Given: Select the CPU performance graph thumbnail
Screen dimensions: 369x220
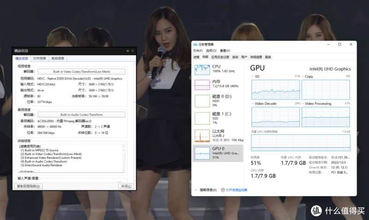Looking at the screenshot, I should [x=202, y=69].
